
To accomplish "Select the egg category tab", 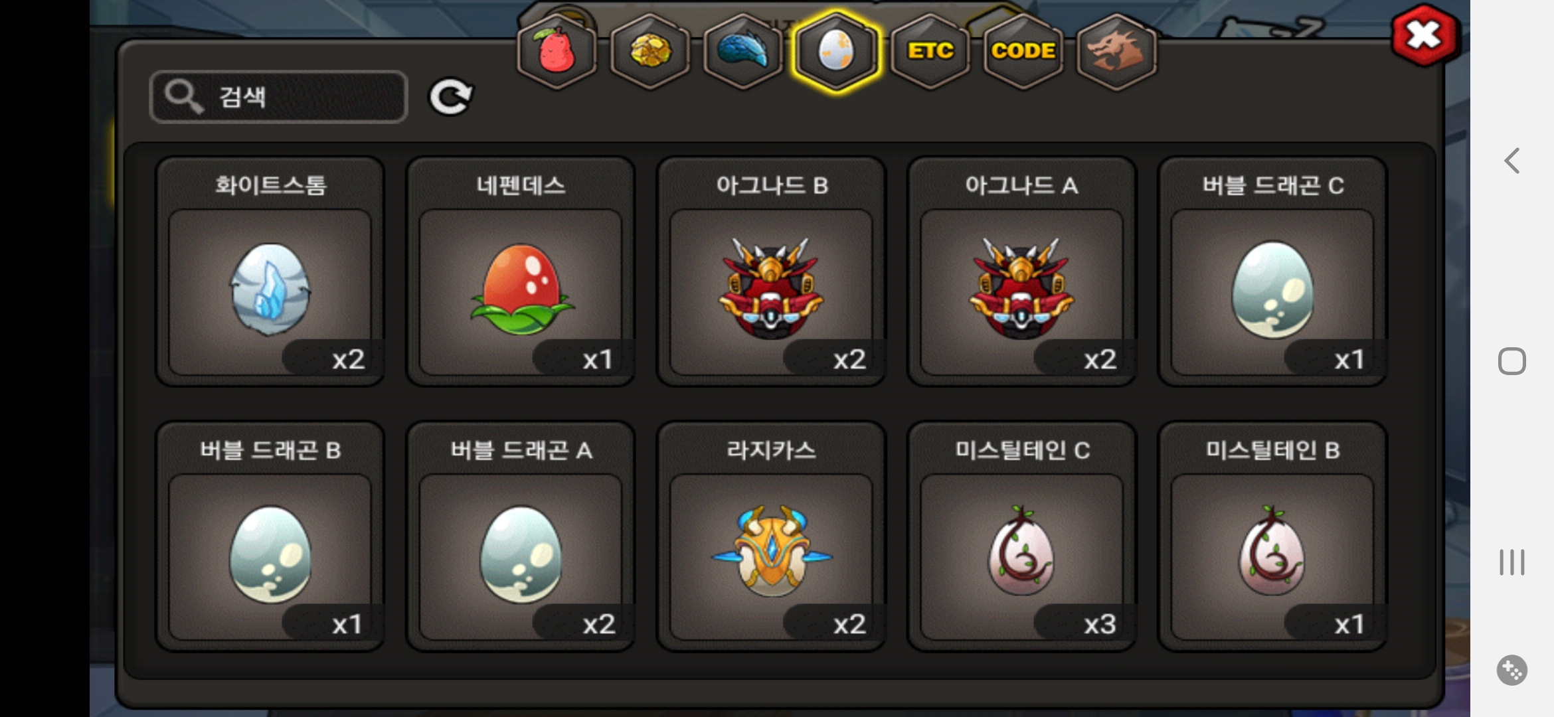I will 836,51.
